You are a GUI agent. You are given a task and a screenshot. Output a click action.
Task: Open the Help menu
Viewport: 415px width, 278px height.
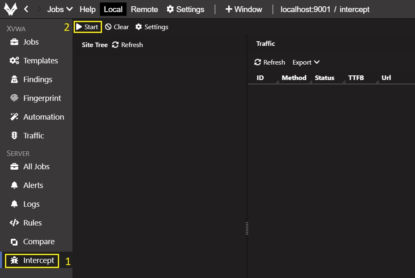(87, 9)
